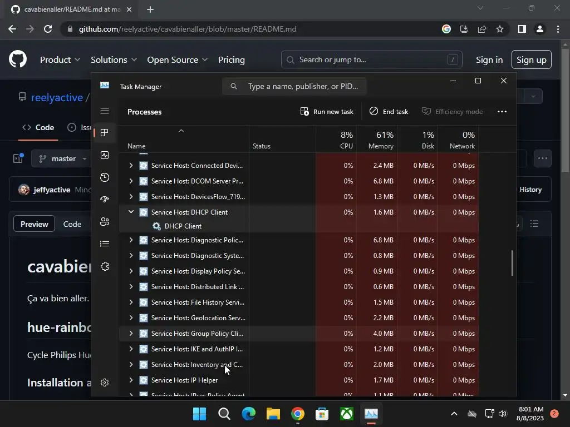The image size is (570, 427).
Task: Switch to Preview view of README
Action: [34, 224]
